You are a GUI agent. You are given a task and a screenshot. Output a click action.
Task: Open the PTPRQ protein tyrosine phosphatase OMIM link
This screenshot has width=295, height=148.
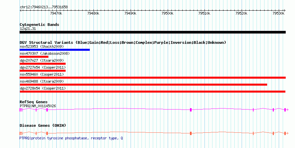coord(71,138)
